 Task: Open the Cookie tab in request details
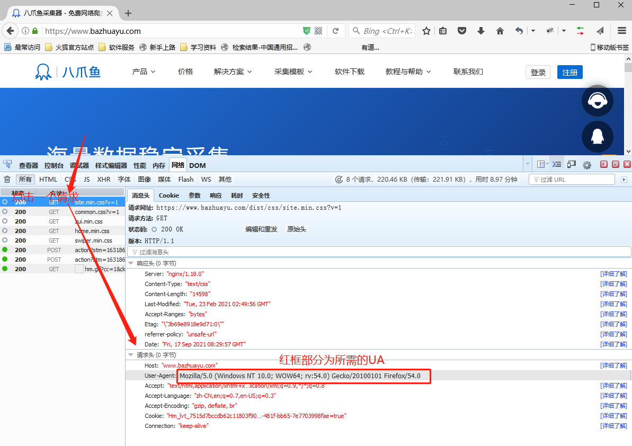tap(169, 195)
